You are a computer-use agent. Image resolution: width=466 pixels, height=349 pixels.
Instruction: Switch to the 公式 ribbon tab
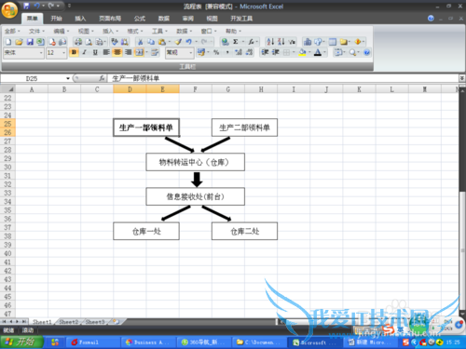(140, 19)
